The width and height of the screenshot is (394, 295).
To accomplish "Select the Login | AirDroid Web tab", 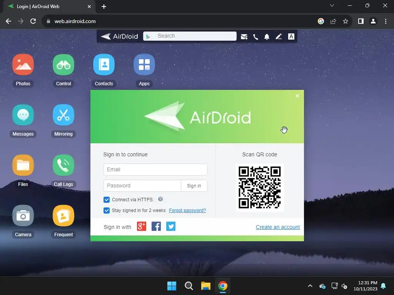I will tap(49, 7).
